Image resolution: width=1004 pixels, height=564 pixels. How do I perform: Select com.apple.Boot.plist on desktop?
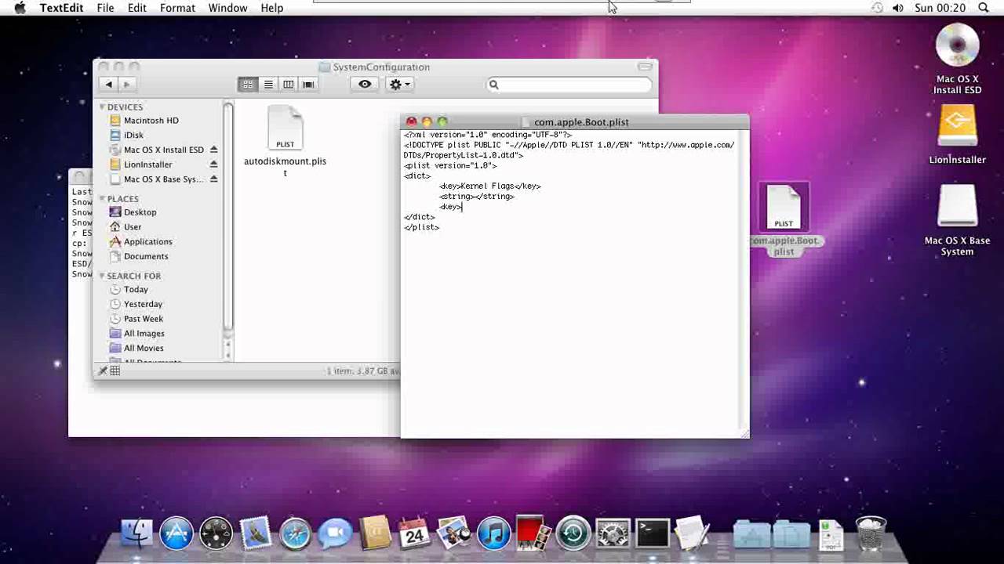pos(784,219)
